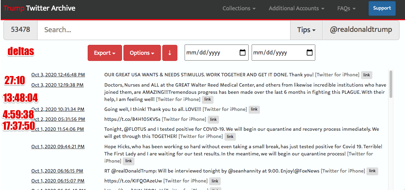
Task: Open timestamp Oct 1, 2020 11:54:06 PM
Action: [58, 129]
